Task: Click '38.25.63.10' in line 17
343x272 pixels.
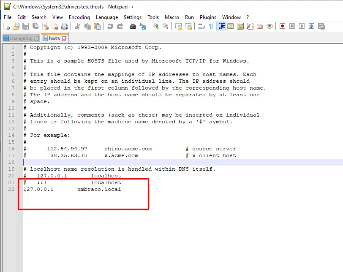Action: point(69,155)
